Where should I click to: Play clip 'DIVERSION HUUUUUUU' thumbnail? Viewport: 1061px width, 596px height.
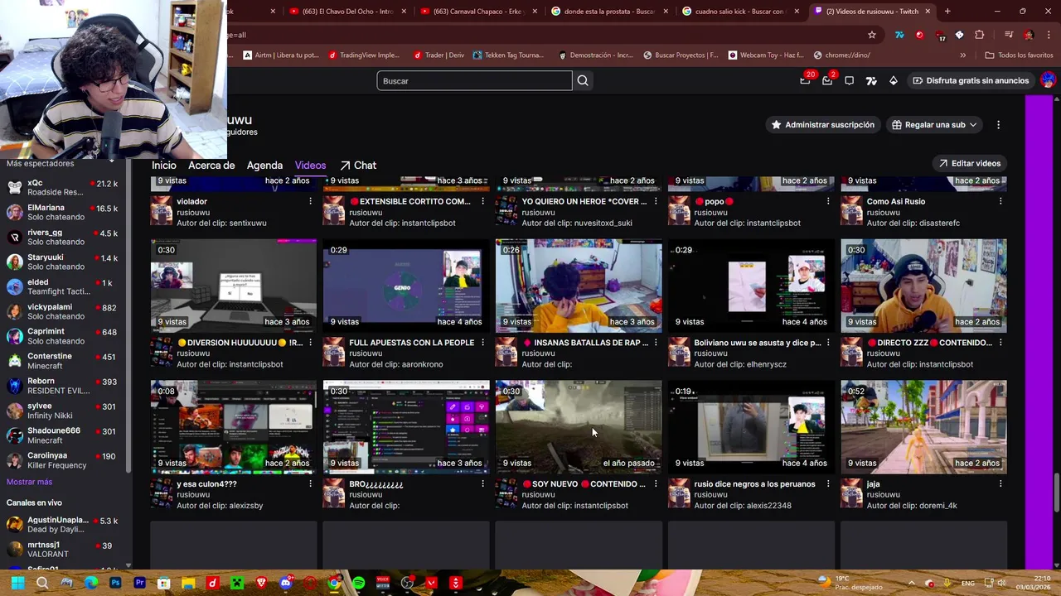[x=234, y=286]
